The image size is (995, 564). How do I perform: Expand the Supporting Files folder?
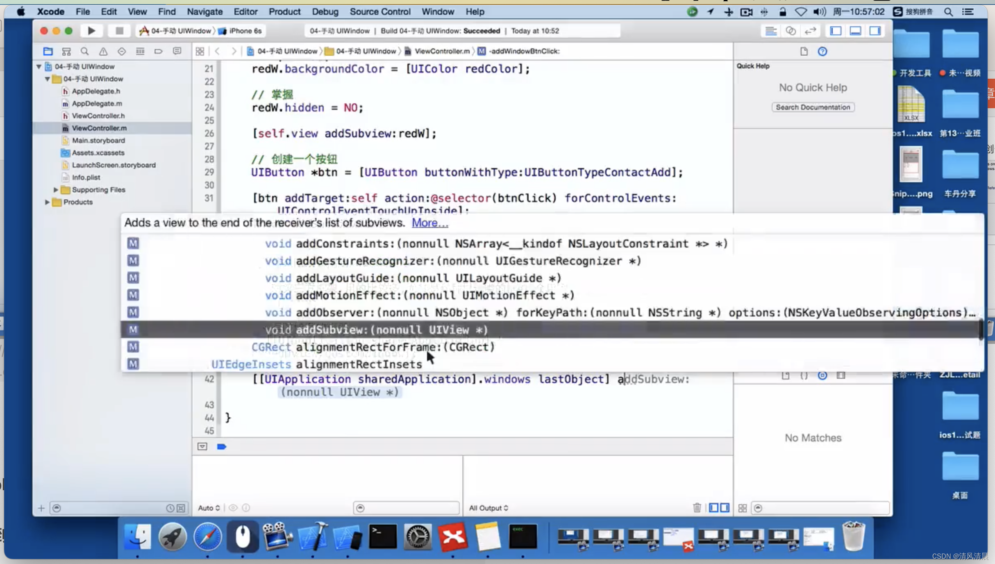tap(56, 189)
